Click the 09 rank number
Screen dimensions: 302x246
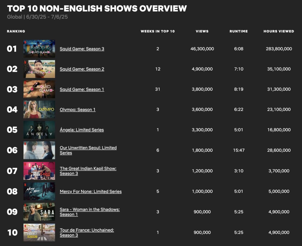click(x=12, y=212)
